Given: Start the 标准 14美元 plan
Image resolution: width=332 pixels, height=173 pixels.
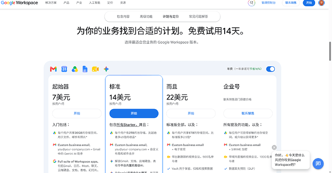Looking at the screenshot, I should pos(134,113).
